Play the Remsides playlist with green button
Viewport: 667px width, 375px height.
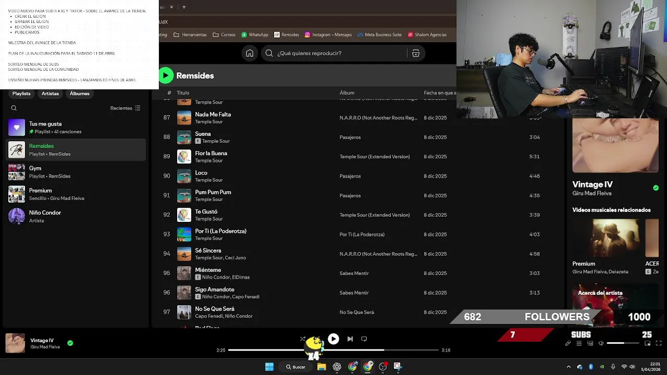click(166, 76)
